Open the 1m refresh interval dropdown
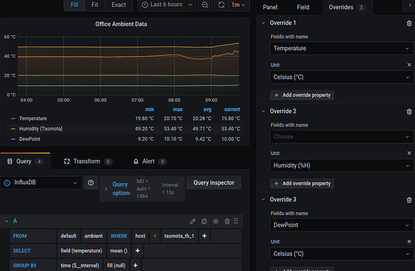415x271 pixels. (x=238, y=5)
